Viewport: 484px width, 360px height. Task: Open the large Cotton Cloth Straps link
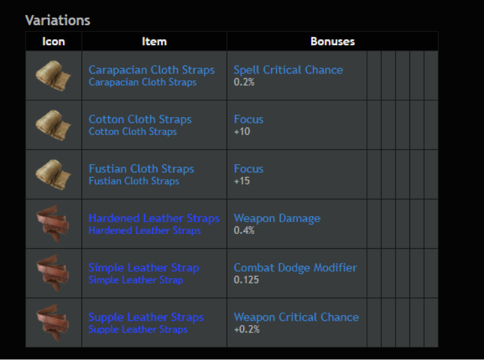pyautogui.click(x=140, y=119)
